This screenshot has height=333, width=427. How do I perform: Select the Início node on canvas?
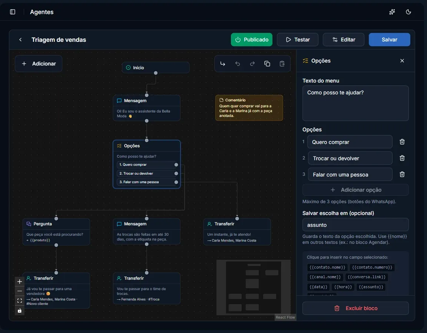pyautogui.click(x=156, y=68)
